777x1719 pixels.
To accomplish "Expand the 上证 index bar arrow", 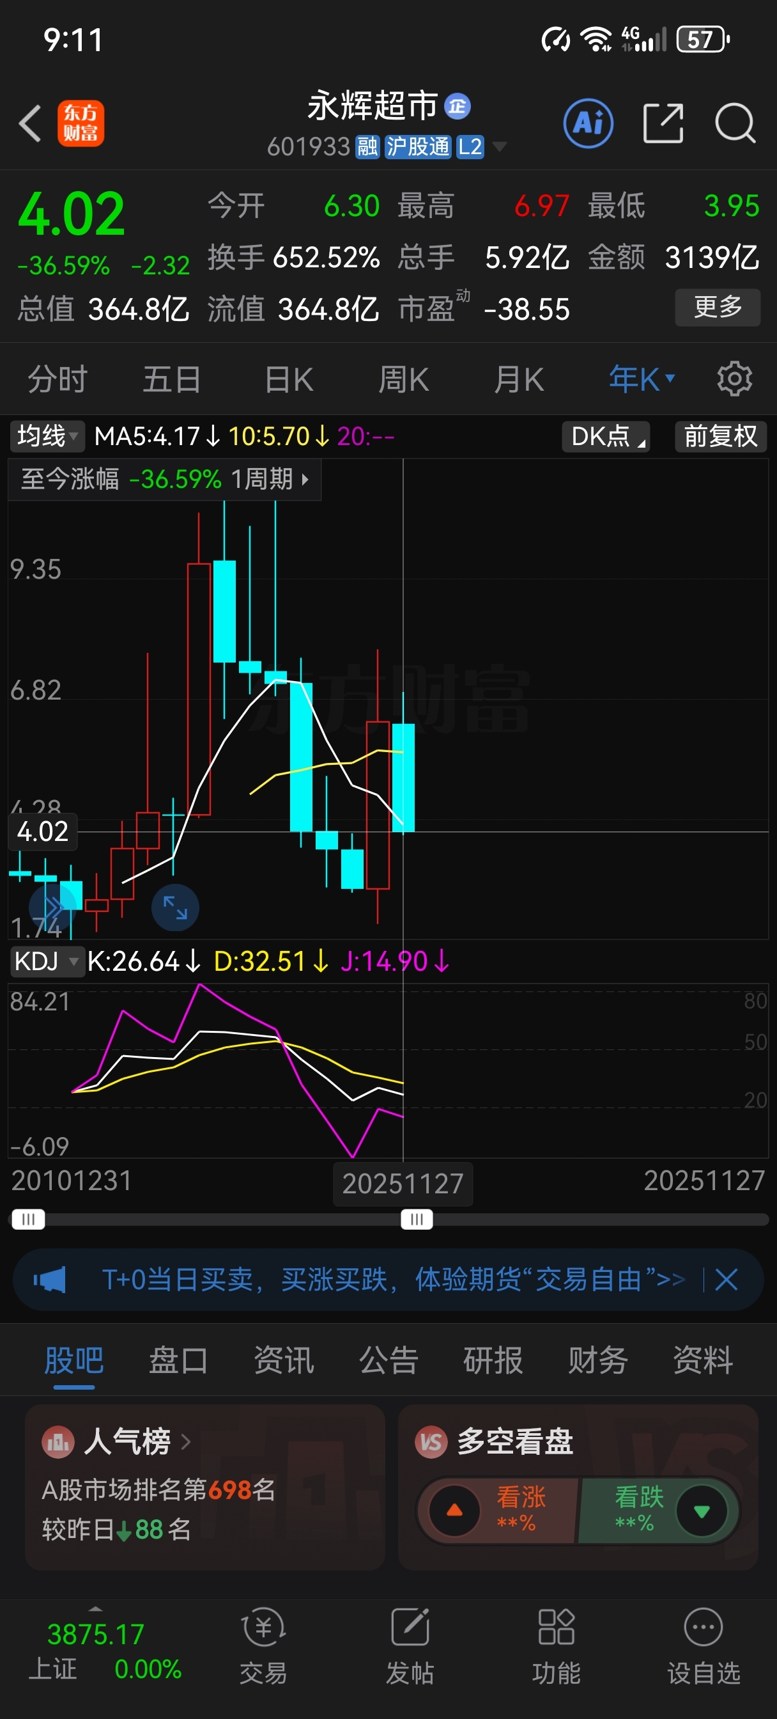I will point(96,1608).
